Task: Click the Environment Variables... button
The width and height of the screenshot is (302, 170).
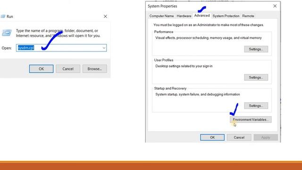Action: pos(251,119)
